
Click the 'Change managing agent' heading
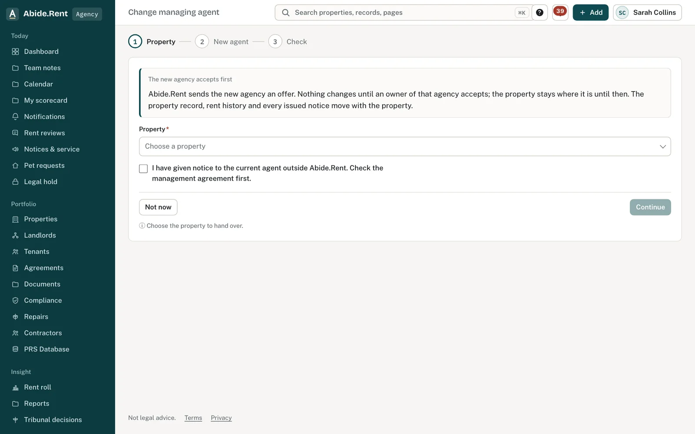[x=174, y=12]
